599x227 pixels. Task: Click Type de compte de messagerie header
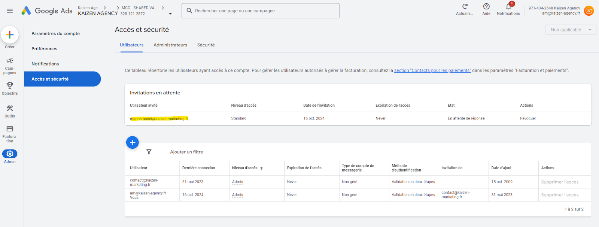tap(358, 168)
